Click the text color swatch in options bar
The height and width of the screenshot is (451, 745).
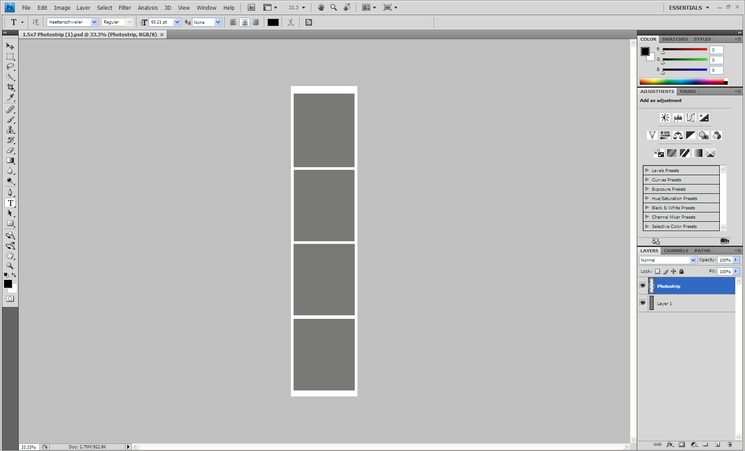pos(273,22)
